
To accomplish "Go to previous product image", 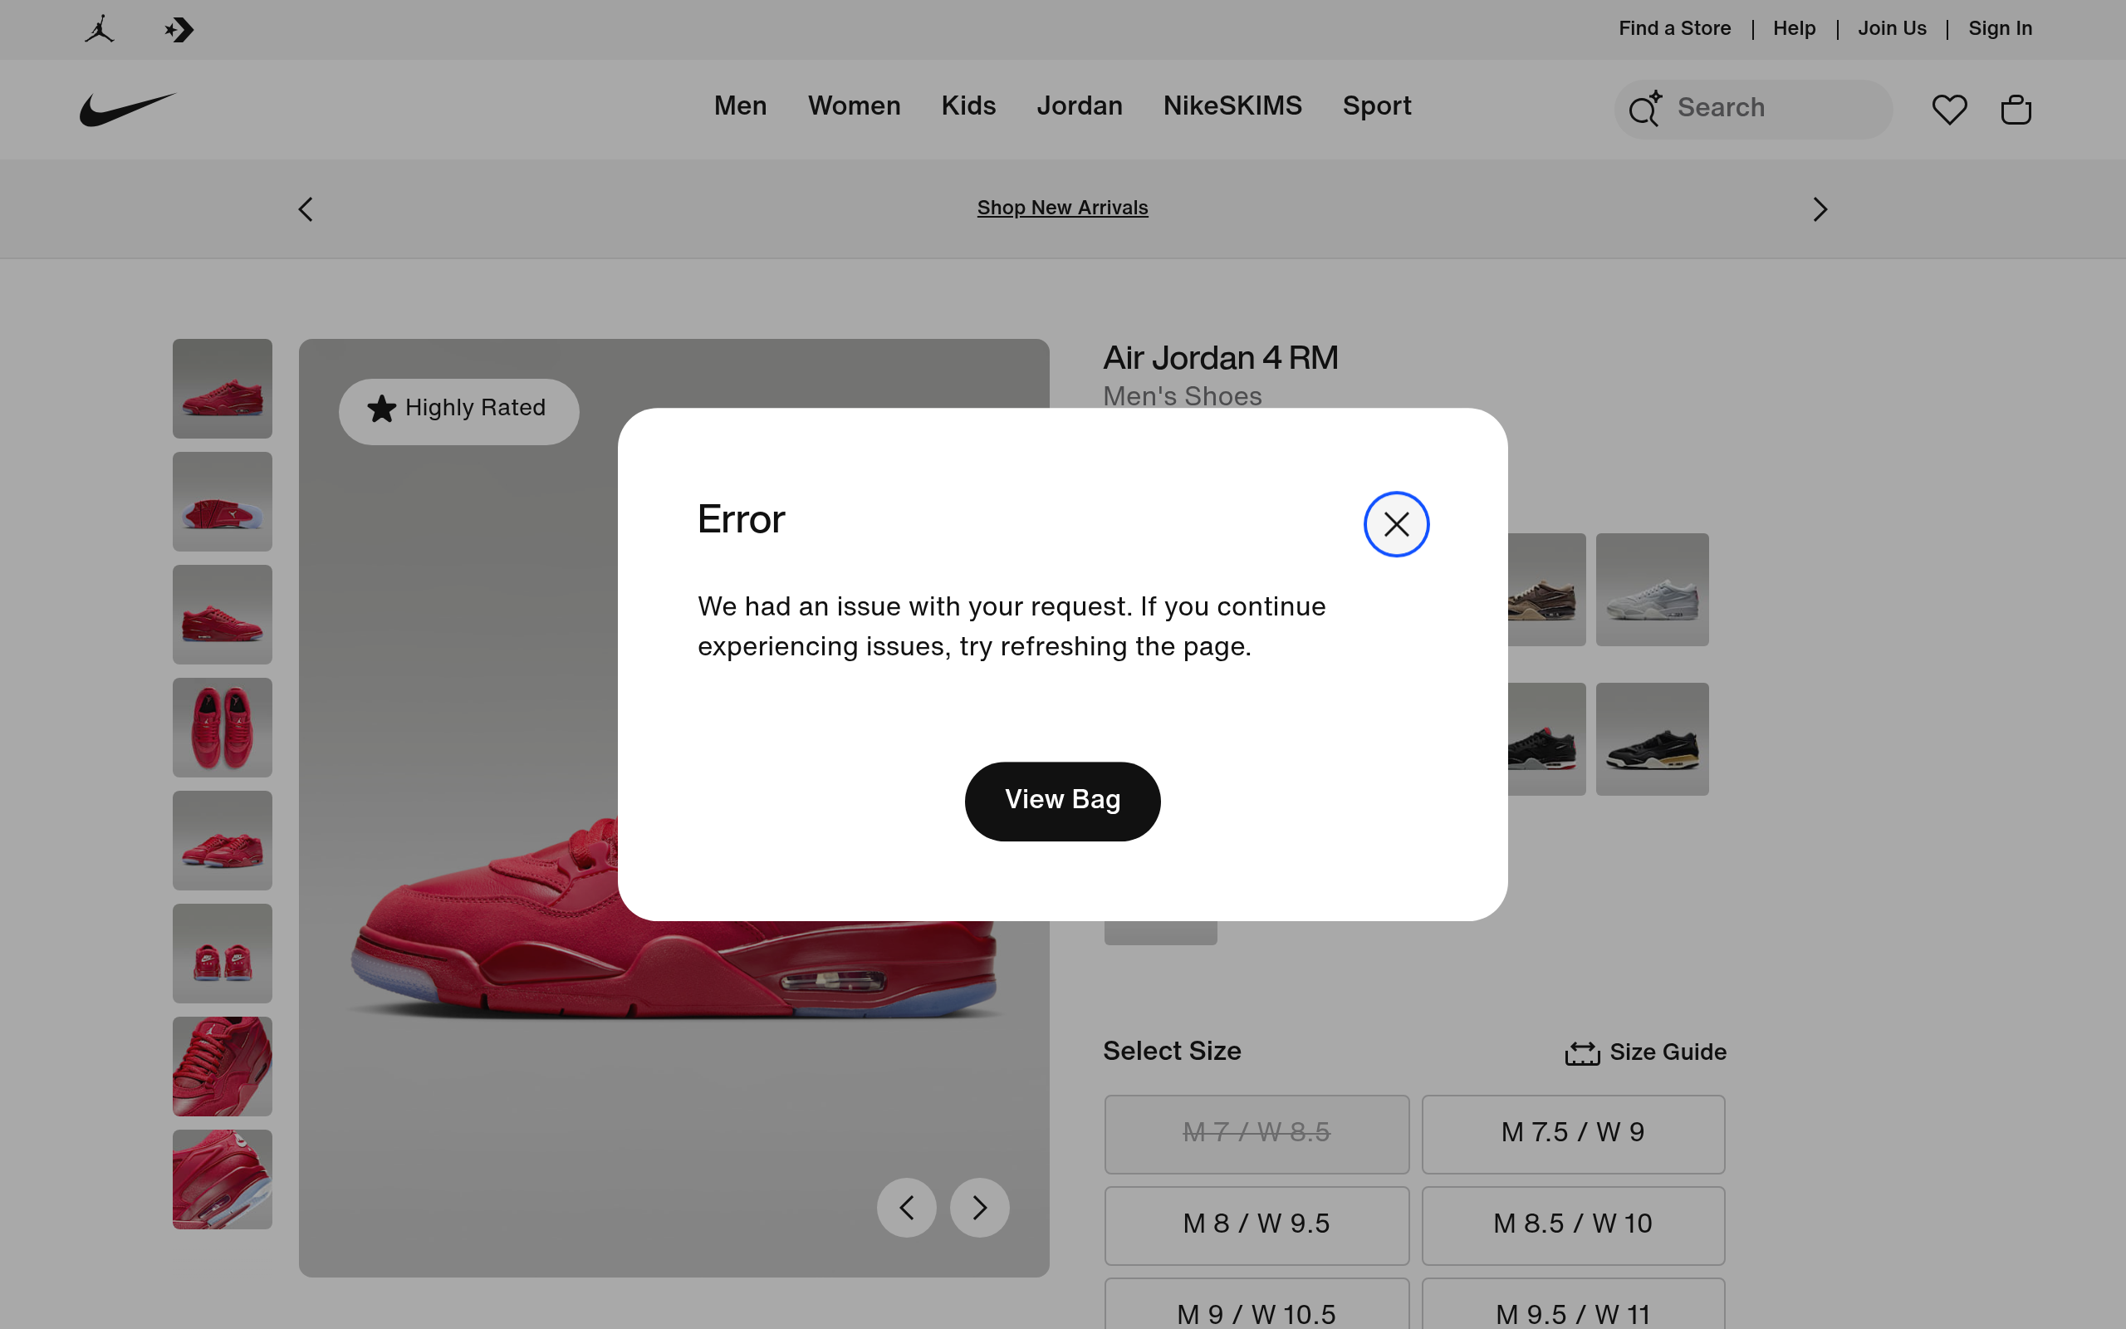I will pyautogui.click(x=907, y=1207).
